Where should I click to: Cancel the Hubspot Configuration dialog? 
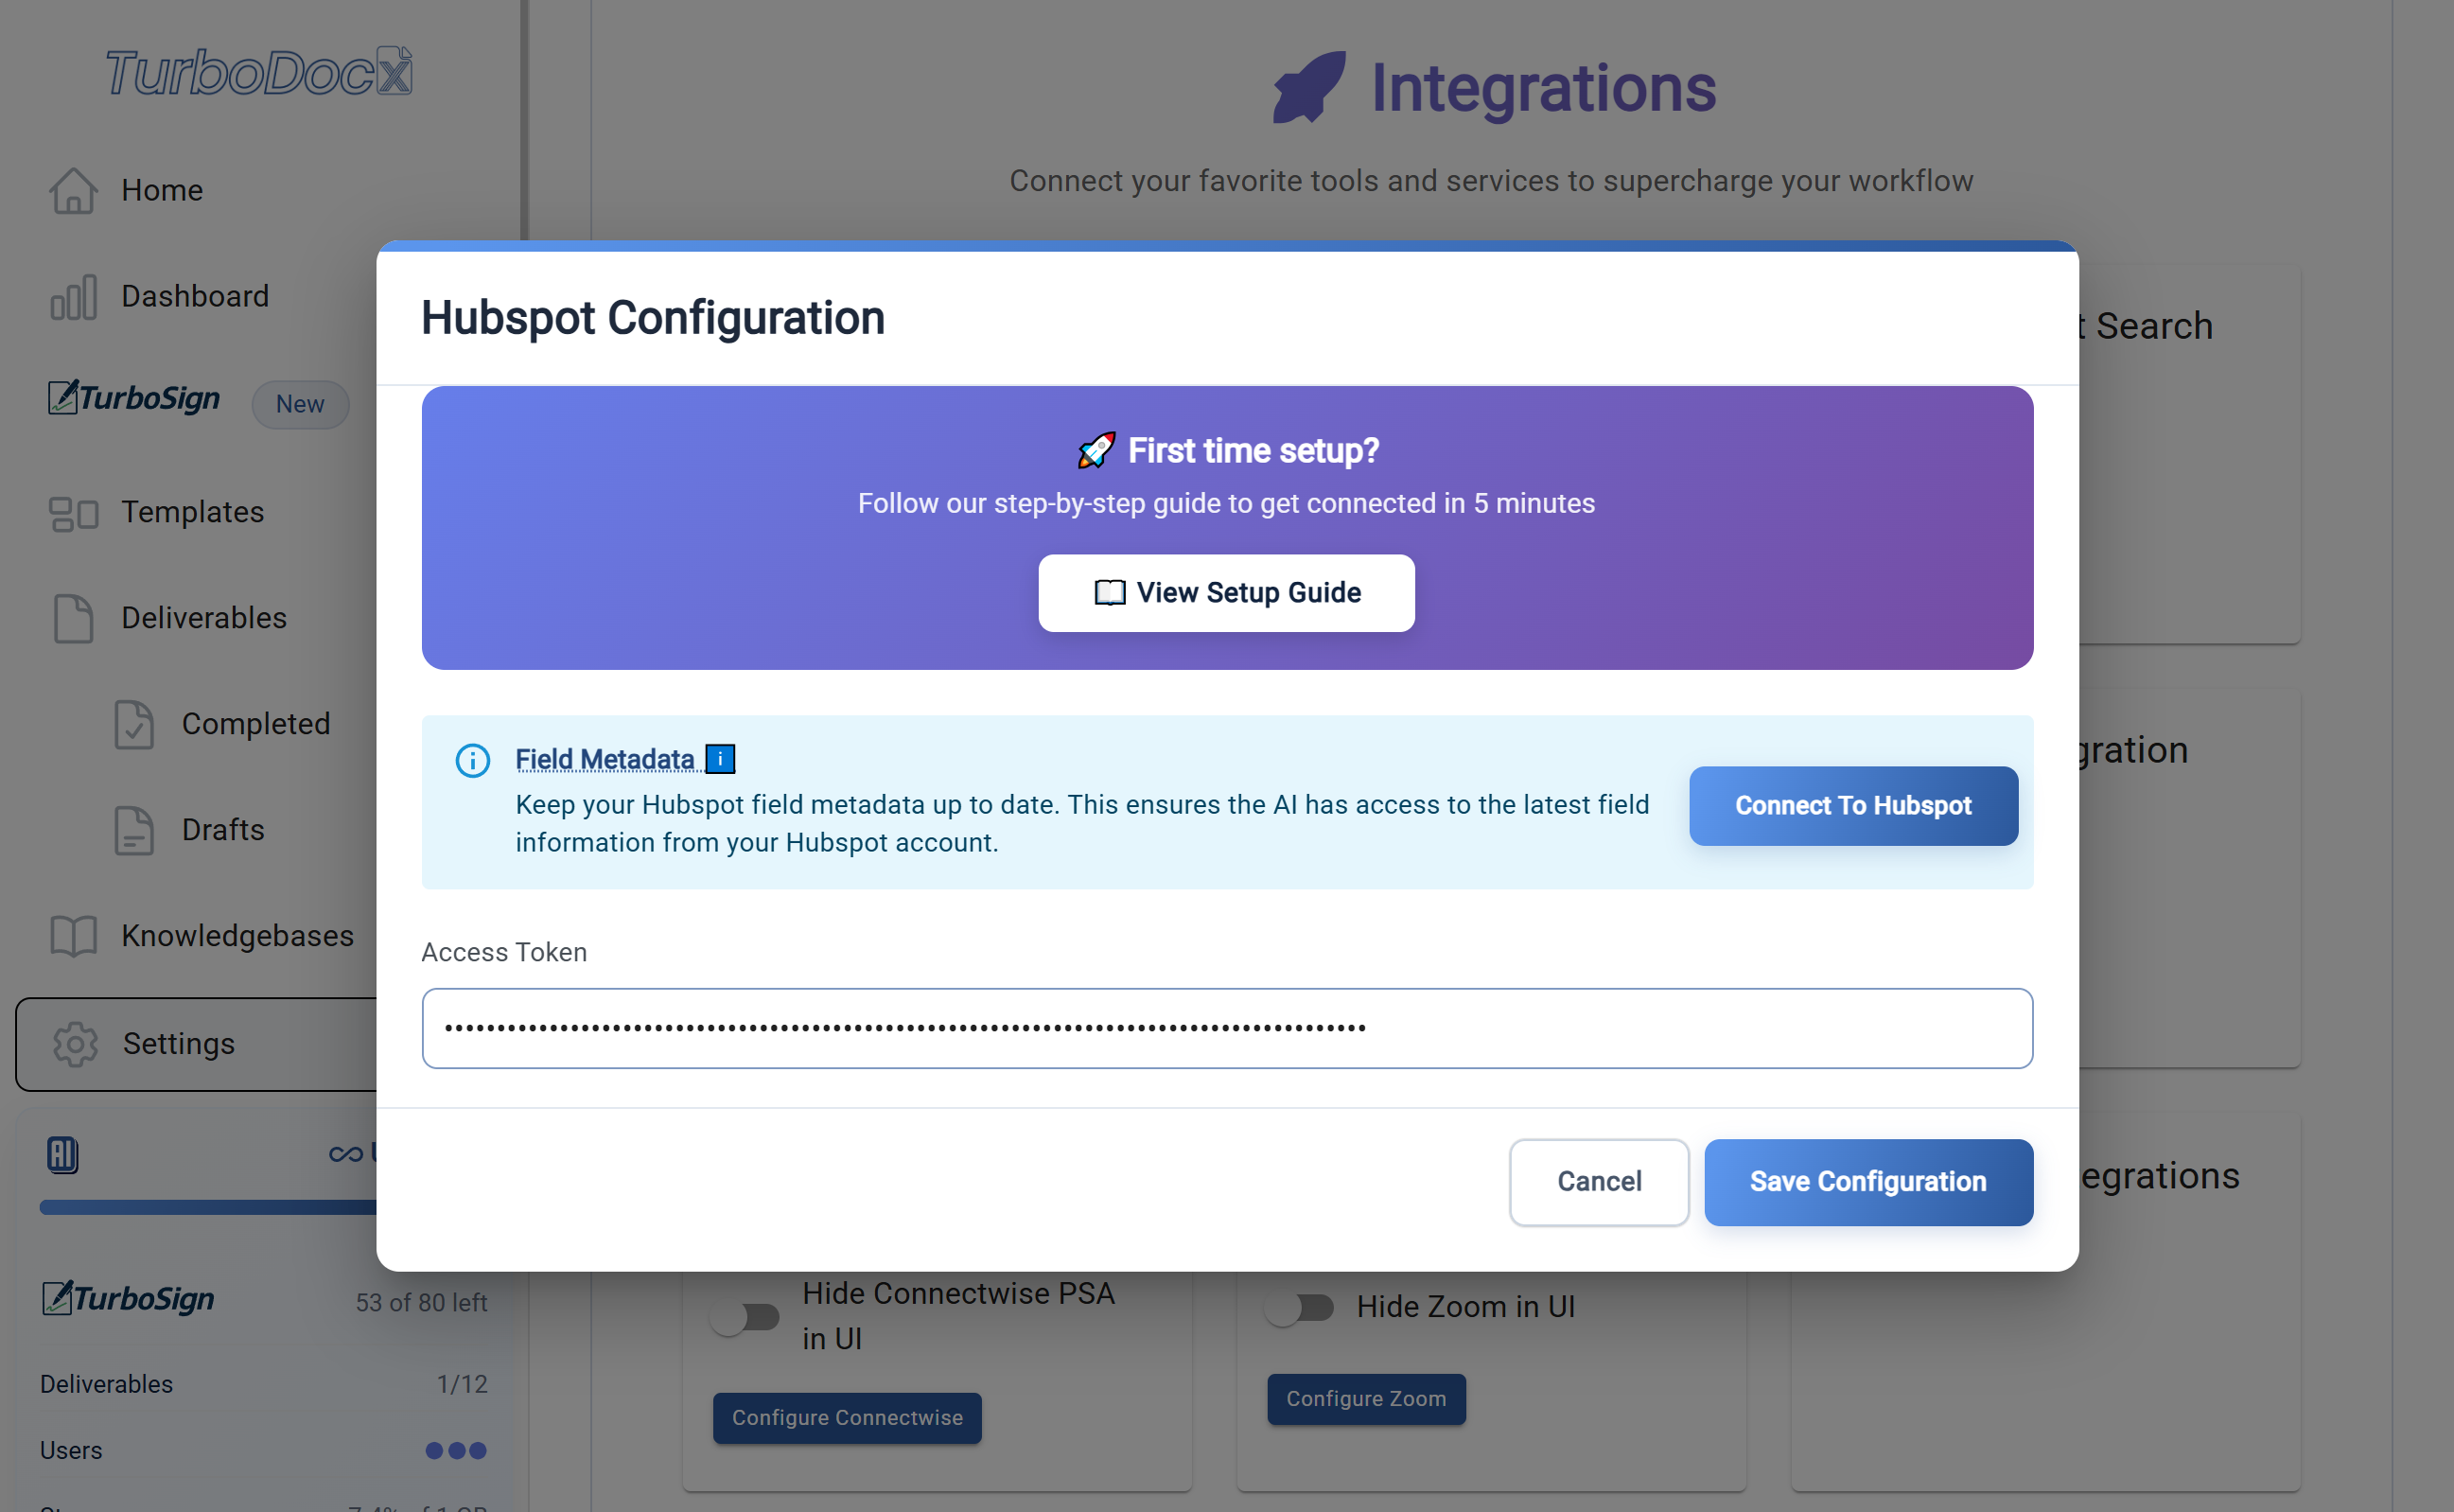[1600, 1182]
